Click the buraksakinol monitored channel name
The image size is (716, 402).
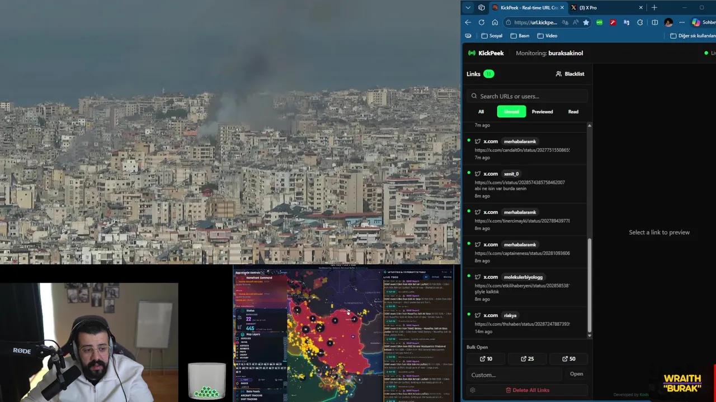coord(566,53)
